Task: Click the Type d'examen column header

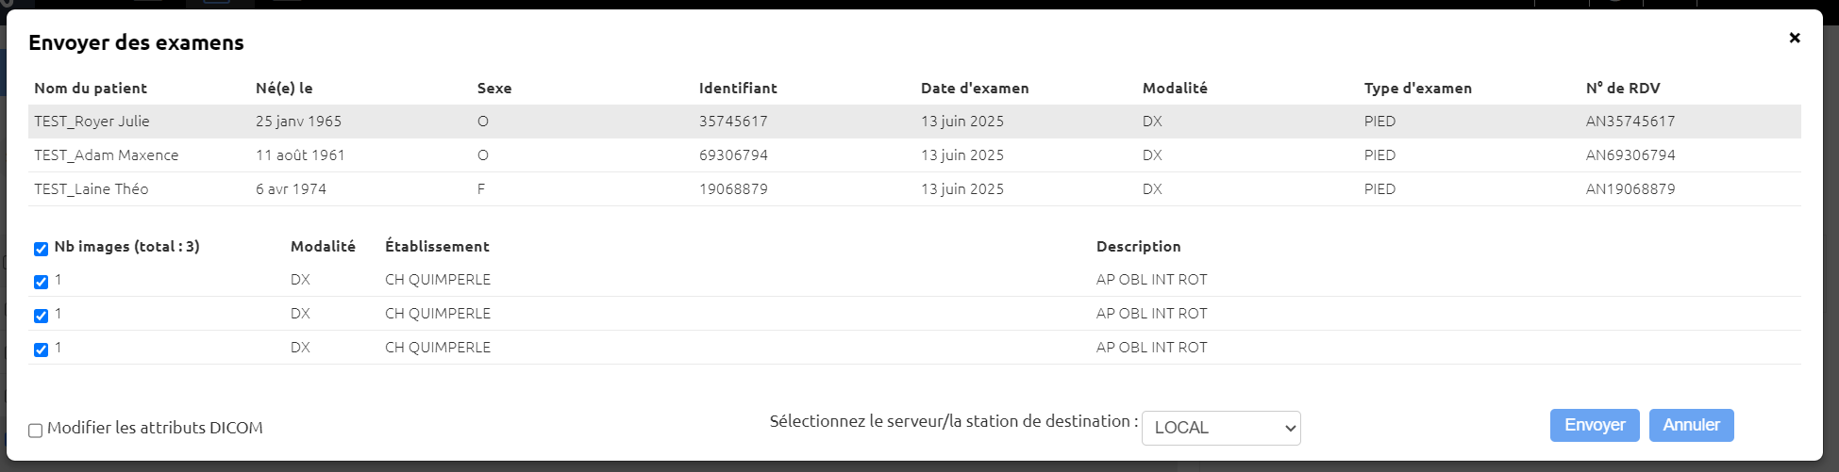Action: click(x=1417, y=88)
